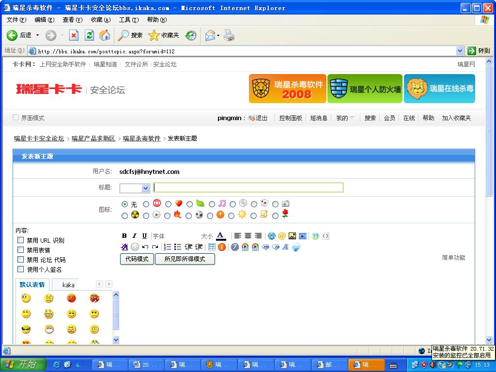Insert Flash with the Flash icon

pos(235,247)
